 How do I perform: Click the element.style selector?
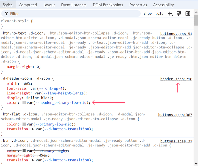pyautogui.click(x=15, y=21)
